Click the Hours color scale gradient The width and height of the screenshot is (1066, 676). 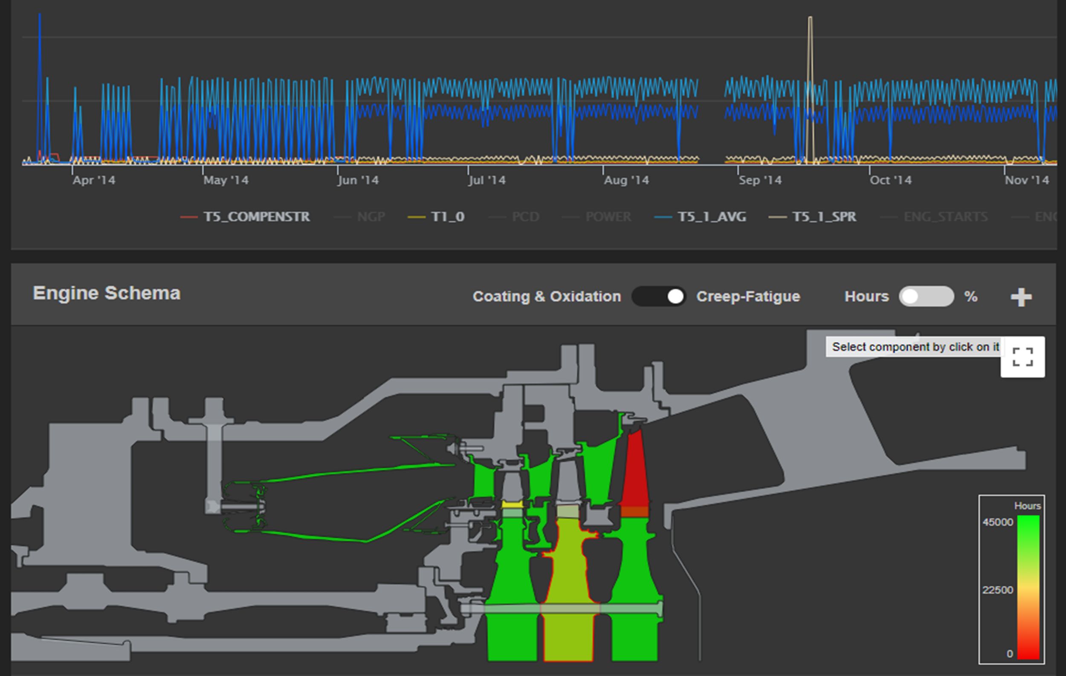1028,588
